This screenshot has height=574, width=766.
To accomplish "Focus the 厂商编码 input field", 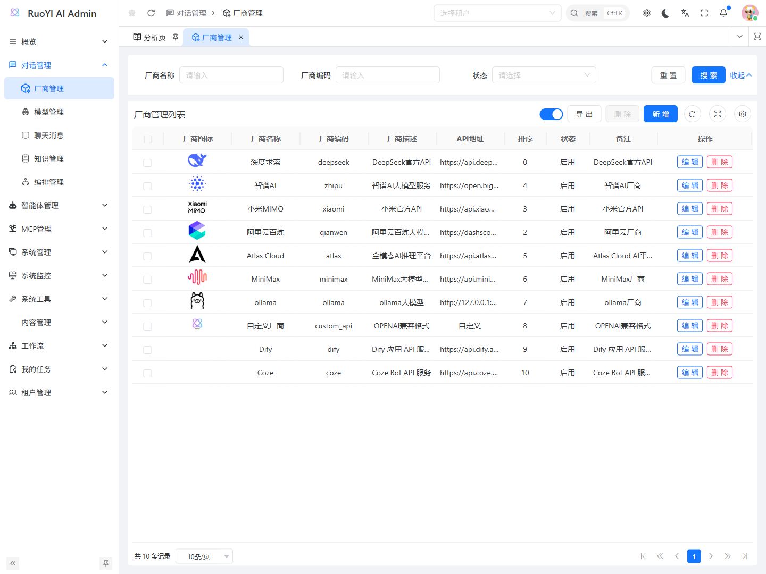I will point(388,75).
